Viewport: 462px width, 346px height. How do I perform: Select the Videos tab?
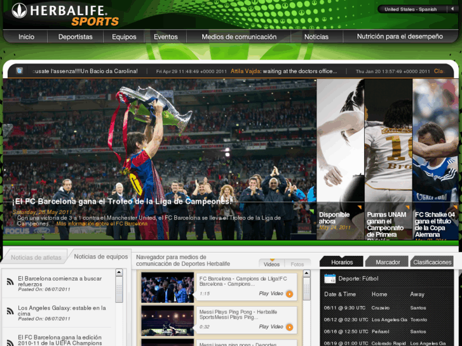point(271,264)
